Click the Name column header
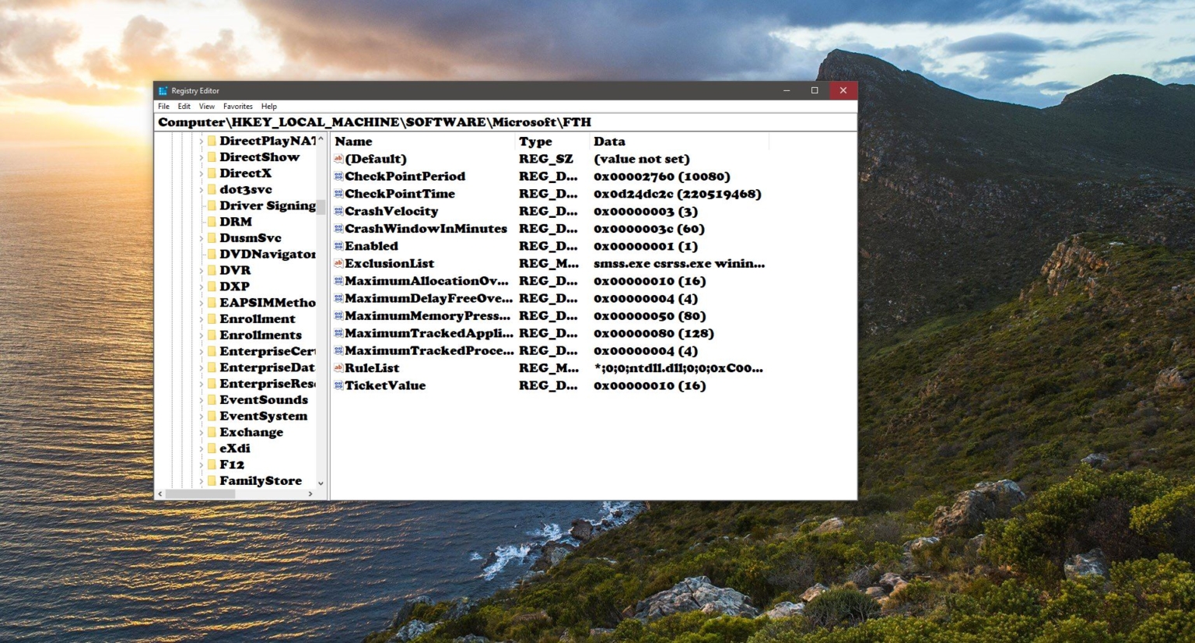The height and width of the screenshot is (643, 1195). (354, 142)
